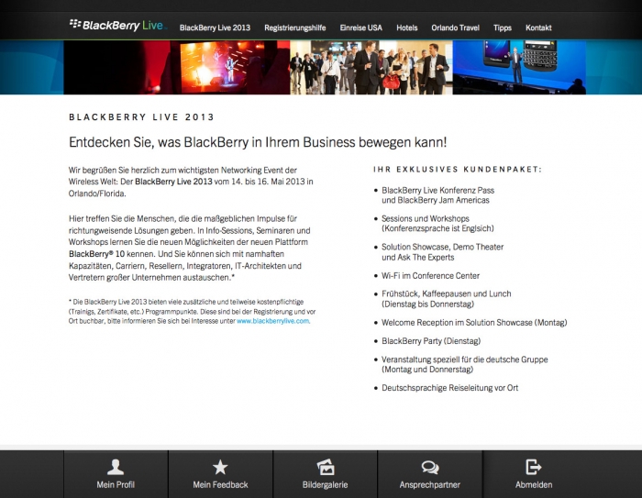Click the BlackBerry Live logo
This screenshot has width=642, height=498.
pyautogui.click(x=118, y=26)
